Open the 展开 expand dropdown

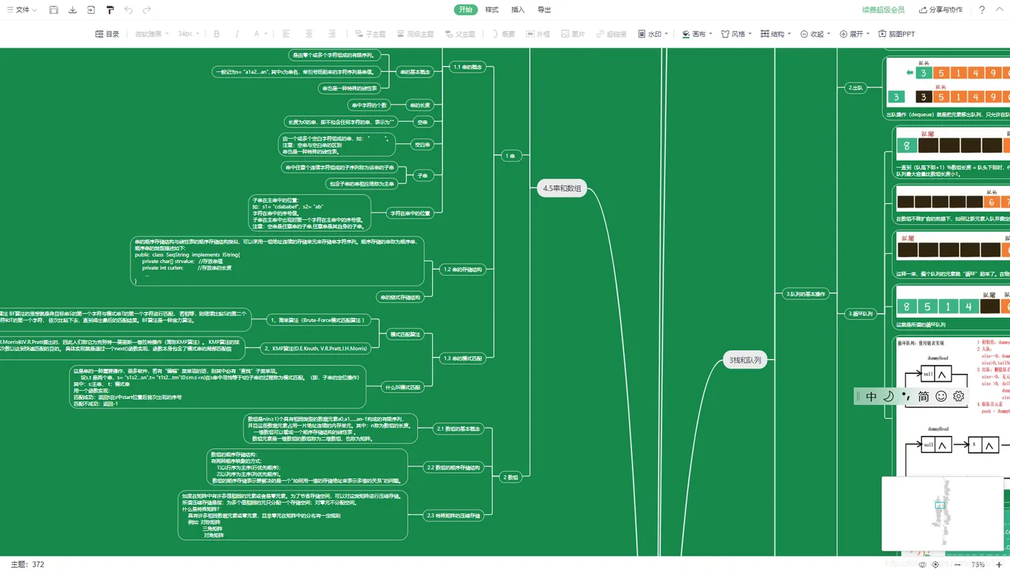[x=855, y=34]
